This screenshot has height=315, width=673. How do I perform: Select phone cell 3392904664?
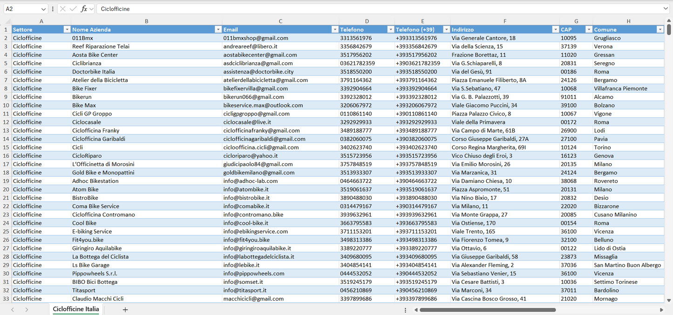pyautogui.click(x=367, y=88)
